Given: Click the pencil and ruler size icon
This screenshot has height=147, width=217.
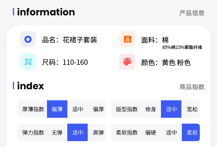Looking at the screenshot, I should [28, 62].
